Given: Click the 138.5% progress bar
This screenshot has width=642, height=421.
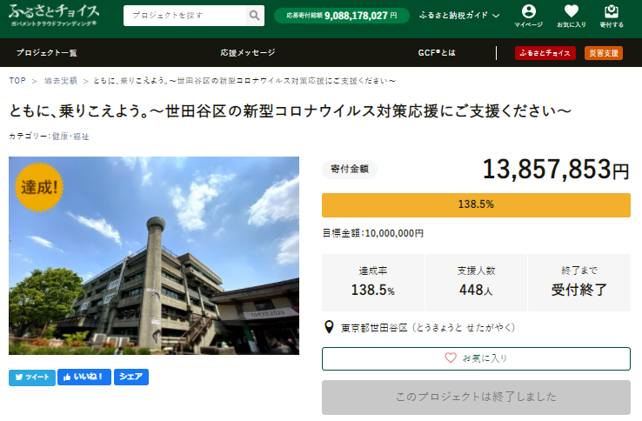Looking at the screenshot, I should (x=476, y=205).
